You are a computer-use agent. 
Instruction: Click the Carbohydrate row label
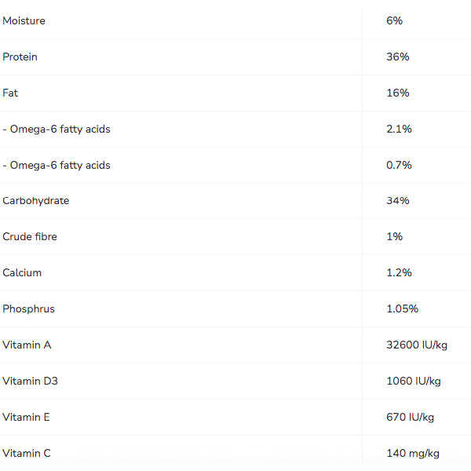coord(35,201)
